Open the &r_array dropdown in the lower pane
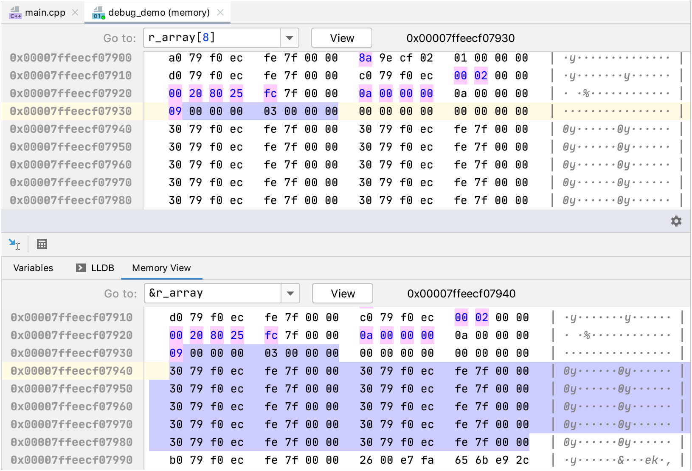 point(290,293)
